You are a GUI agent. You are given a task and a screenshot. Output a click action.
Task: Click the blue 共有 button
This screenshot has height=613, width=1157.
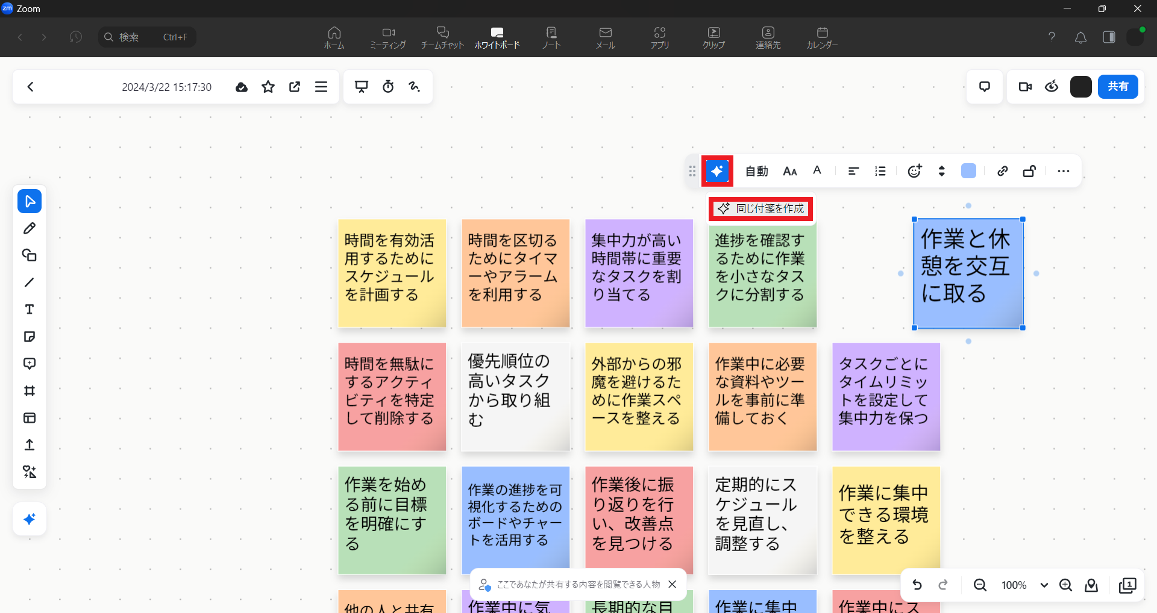(x=1117, y=87)
